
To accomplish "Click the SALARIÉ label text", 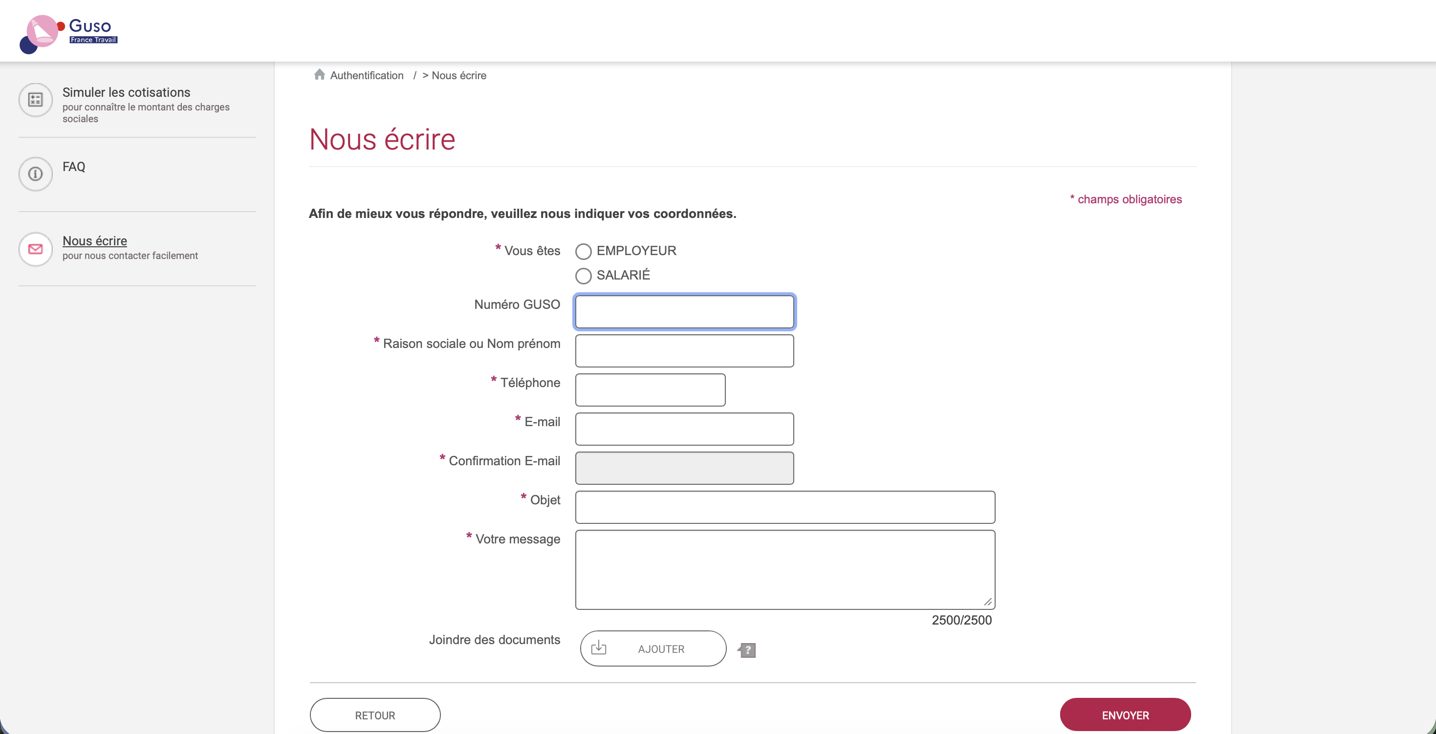I will coord(623,275).
